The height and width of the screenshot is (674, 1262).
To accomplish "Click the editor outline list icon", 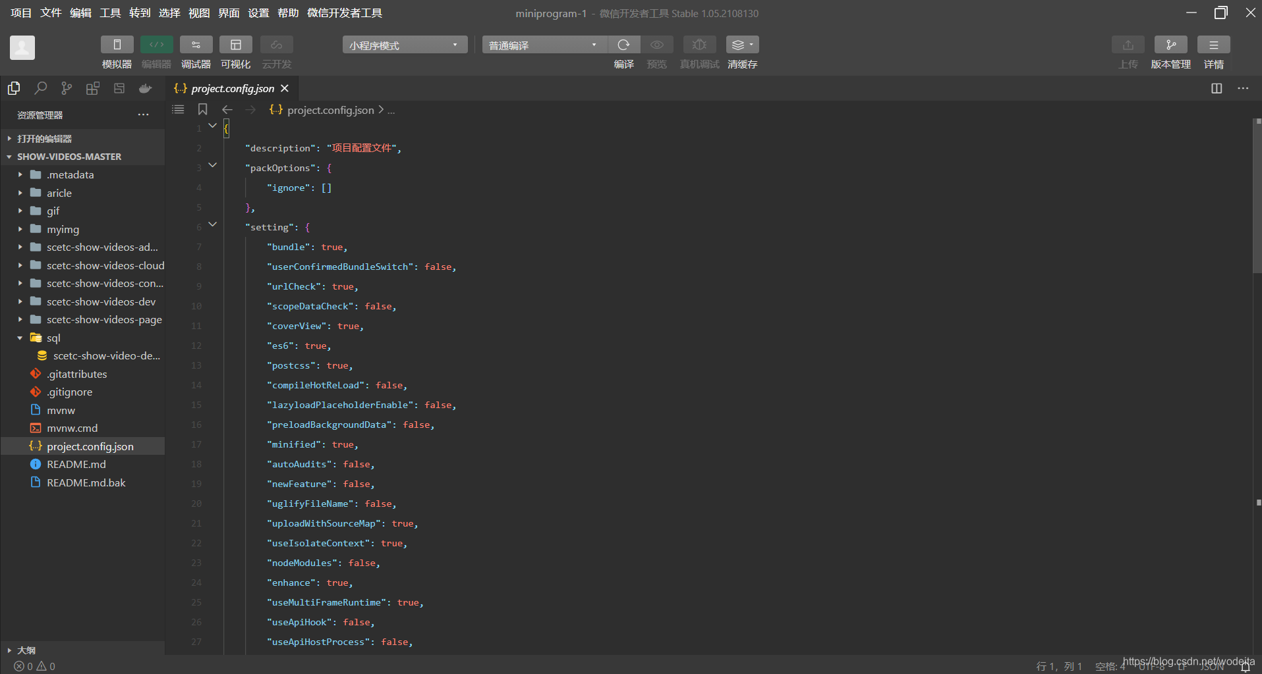I will click(178, 110).
